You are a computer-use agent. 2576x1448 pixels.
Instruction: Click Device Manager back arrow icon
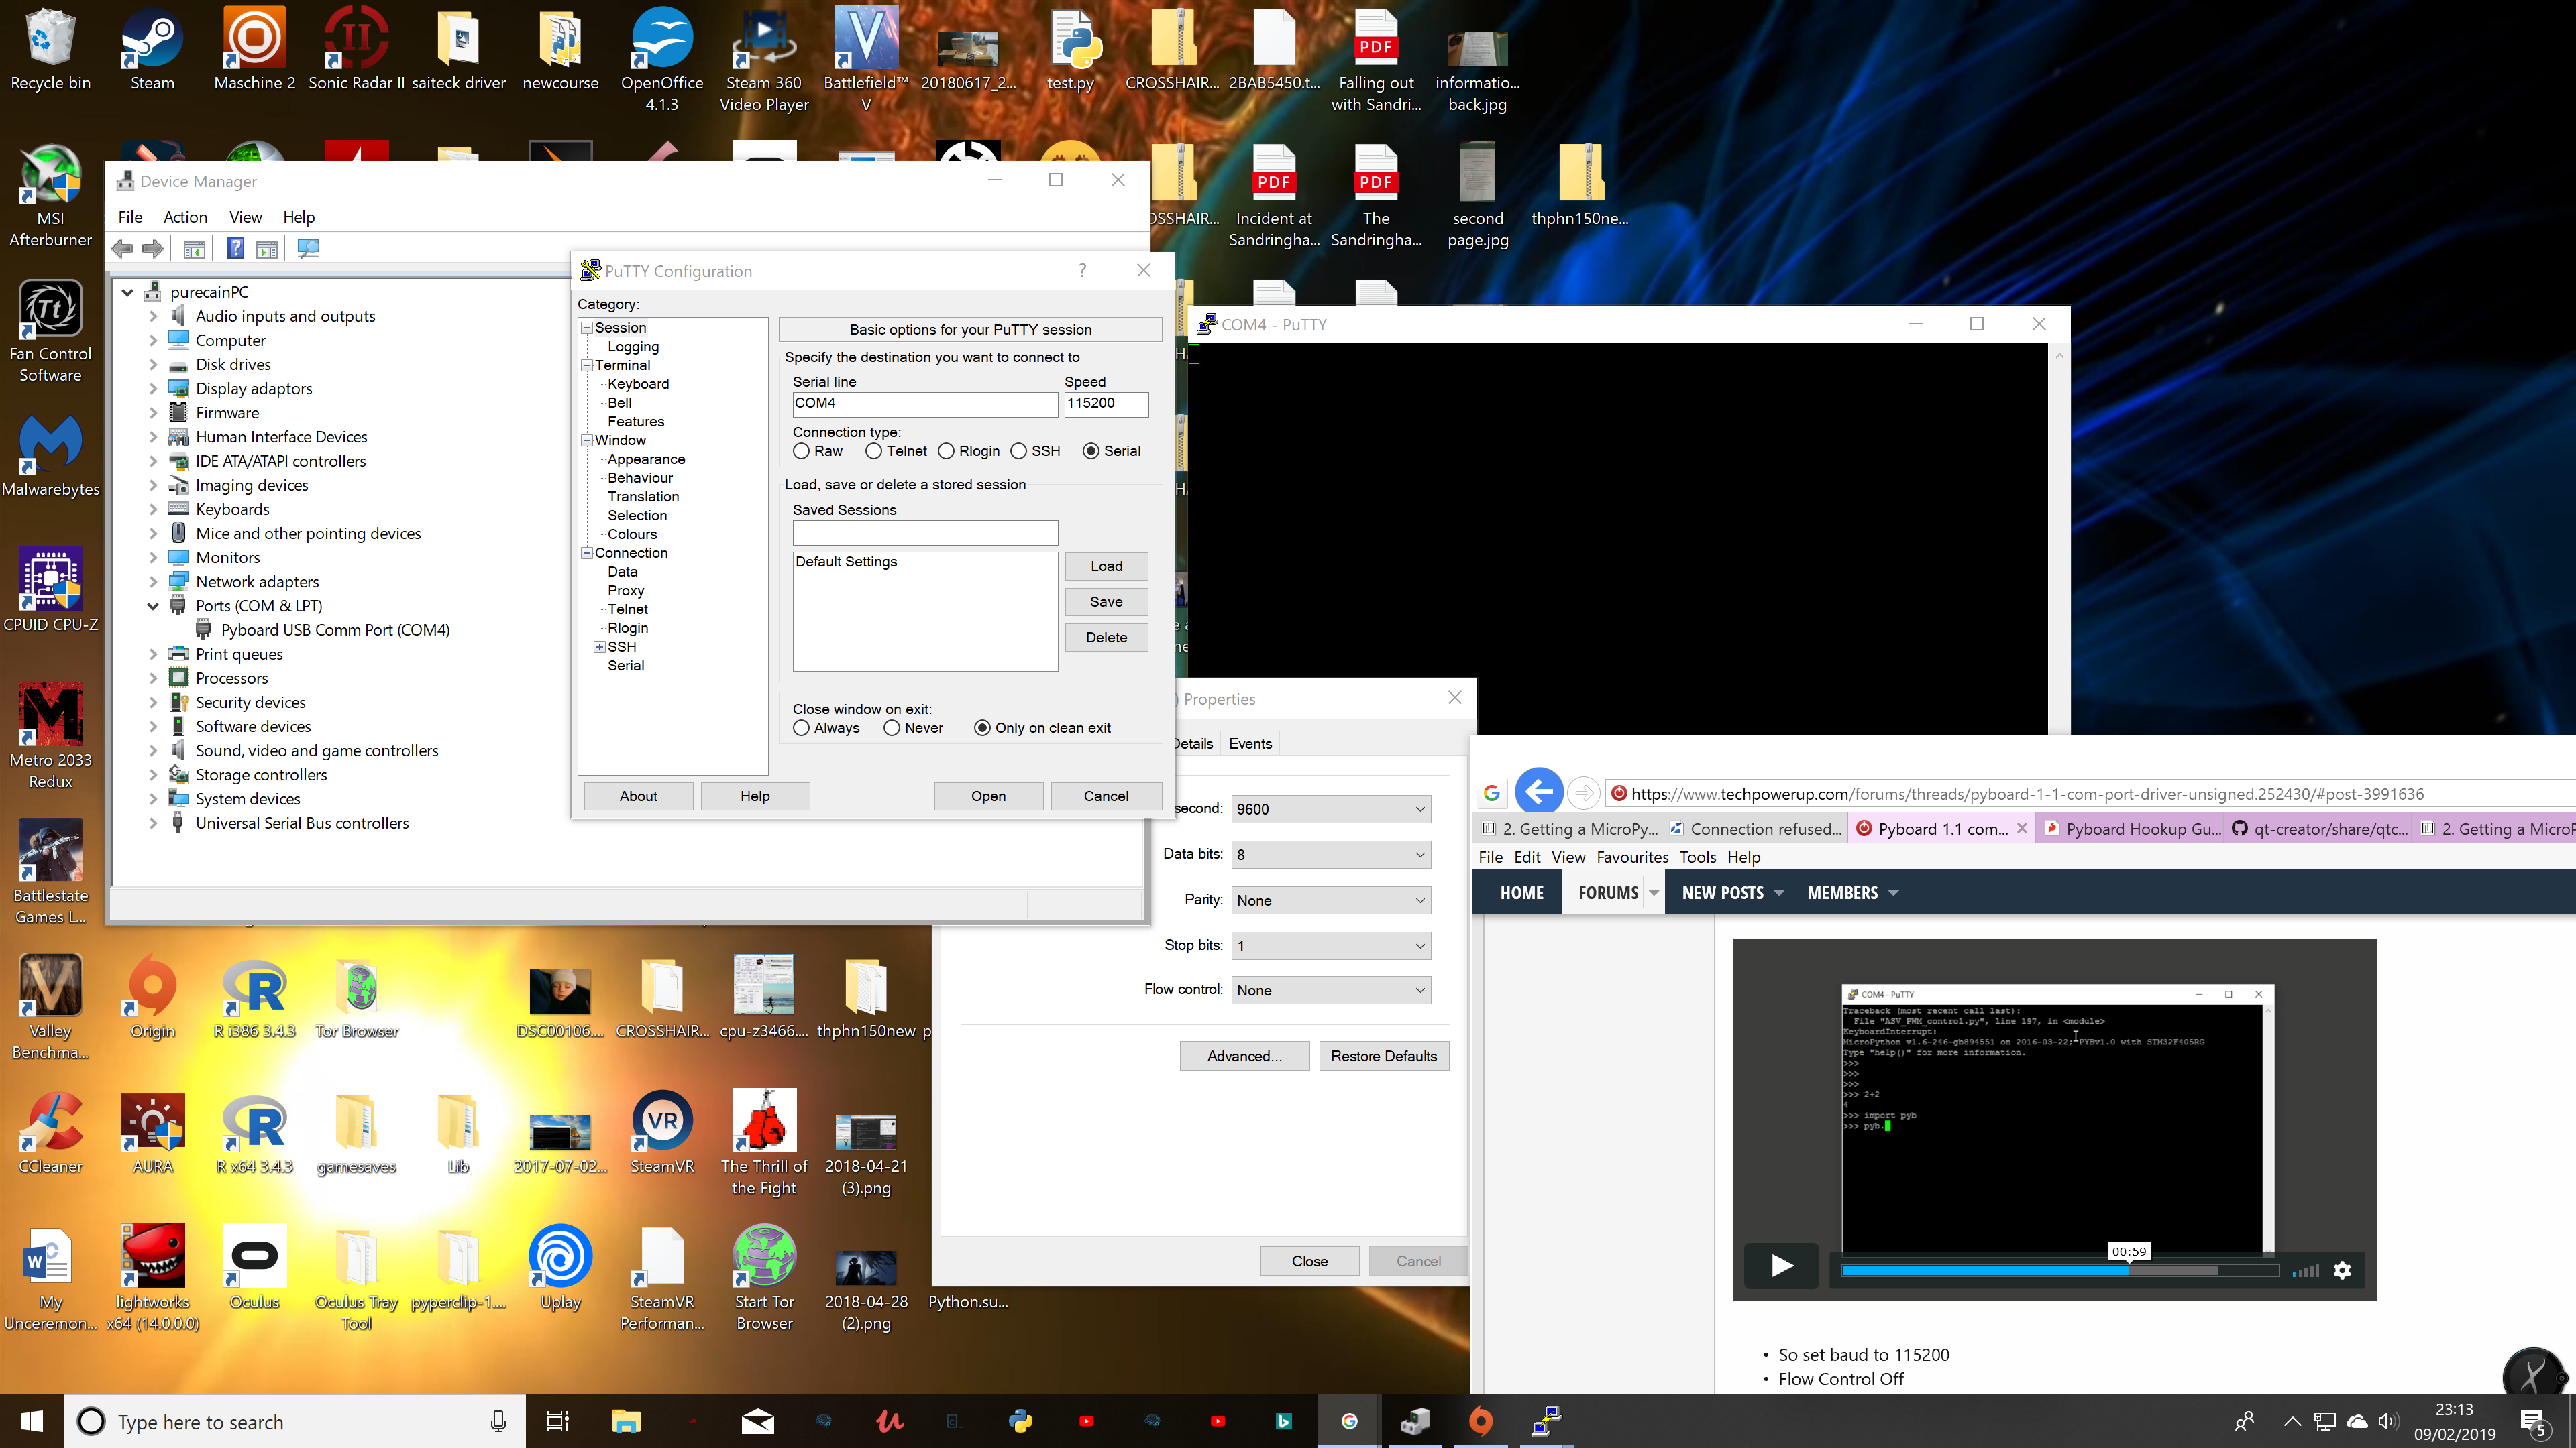123,249
